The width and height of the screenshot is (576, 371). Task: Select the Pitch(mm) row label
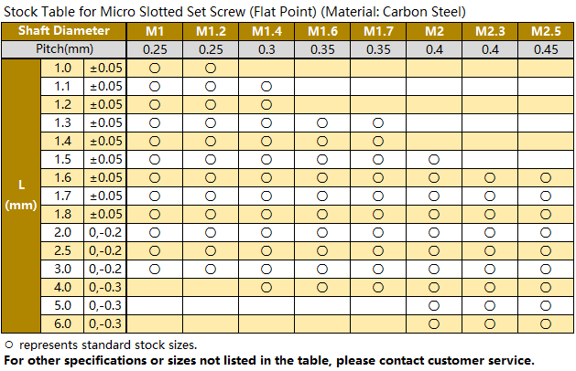(64, 48)
